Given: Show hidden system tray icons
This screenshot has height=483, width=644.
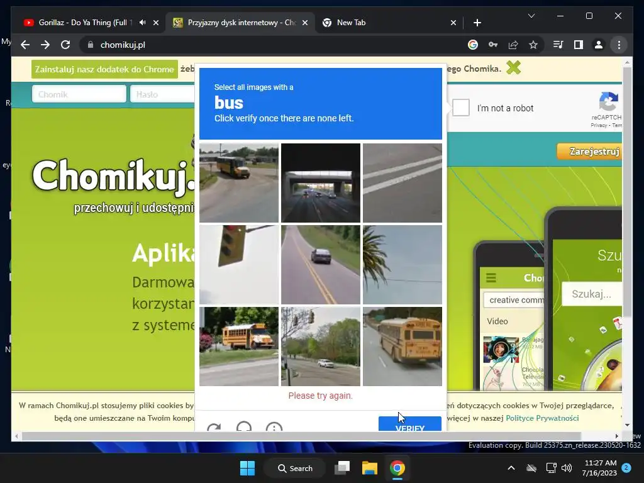Looking at the screenshot, I should tap(511, 468).
